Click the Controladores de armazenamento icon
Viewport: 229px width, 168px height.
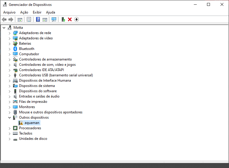pos(15,59)
